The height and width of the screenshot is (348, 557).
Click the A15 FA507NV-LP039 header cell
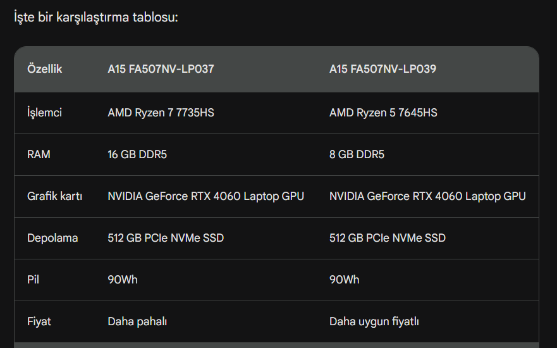(x=383, y=70)
